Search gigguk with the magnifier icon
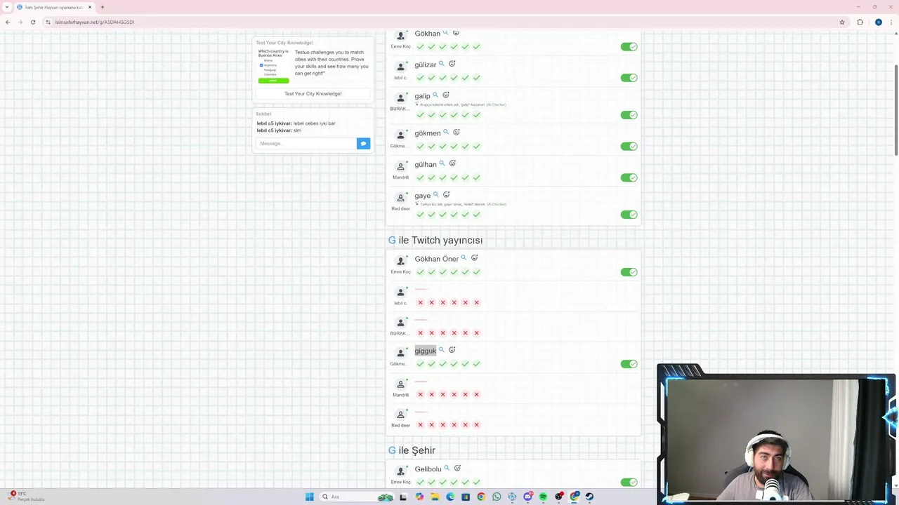The width and height of the screenshot is (899, 505). point(442,350)
